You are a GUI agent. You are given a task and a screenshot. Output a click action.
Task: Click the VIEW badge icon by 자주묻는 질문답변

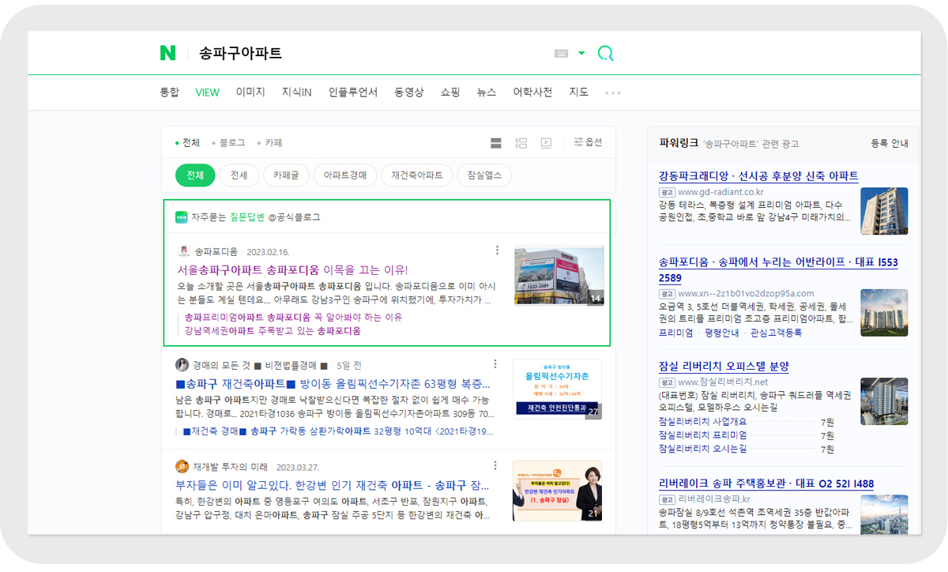pyautogui.click(x=182, y=217)
